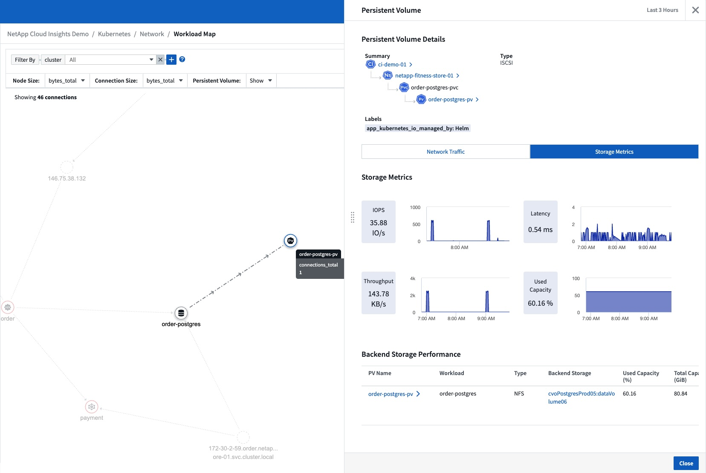706x473 pixels.
Task: Click the order-postgres-pv tooltip label
Action: point(318,254)
